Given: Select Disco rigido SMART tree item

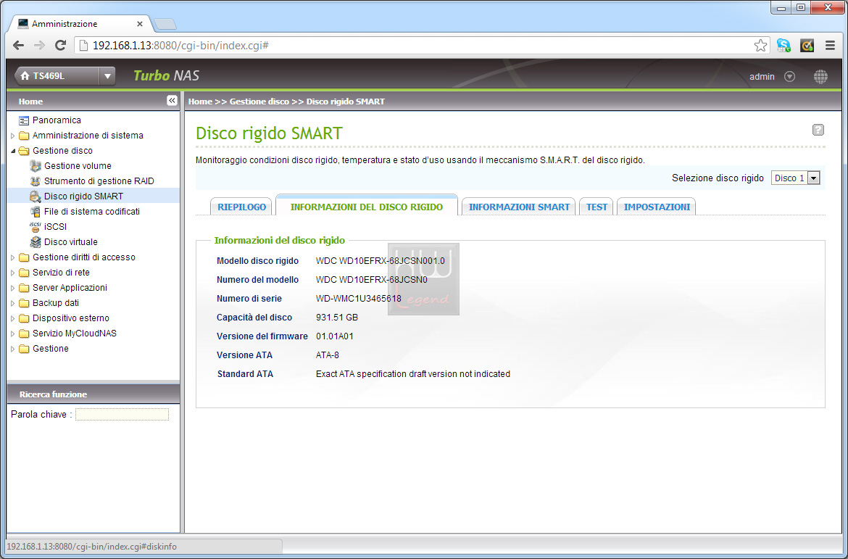Looking at the screenshot, I should (x=84, y=196).
